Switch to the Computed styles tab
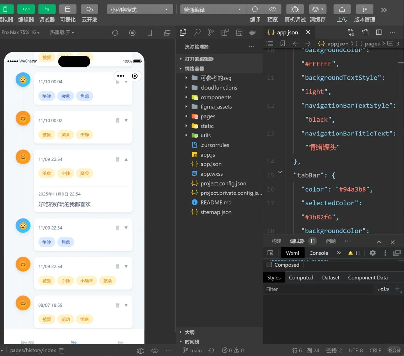 click(x=301, y=278)
